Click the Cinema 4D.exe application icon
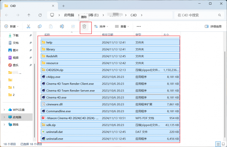This screenshot has width=227, height=147. (43, 97)
